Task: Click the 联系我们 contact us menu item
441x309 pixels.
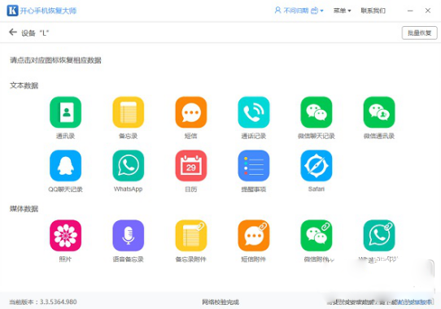Action: pyautogui.click(x=373, y=11)
